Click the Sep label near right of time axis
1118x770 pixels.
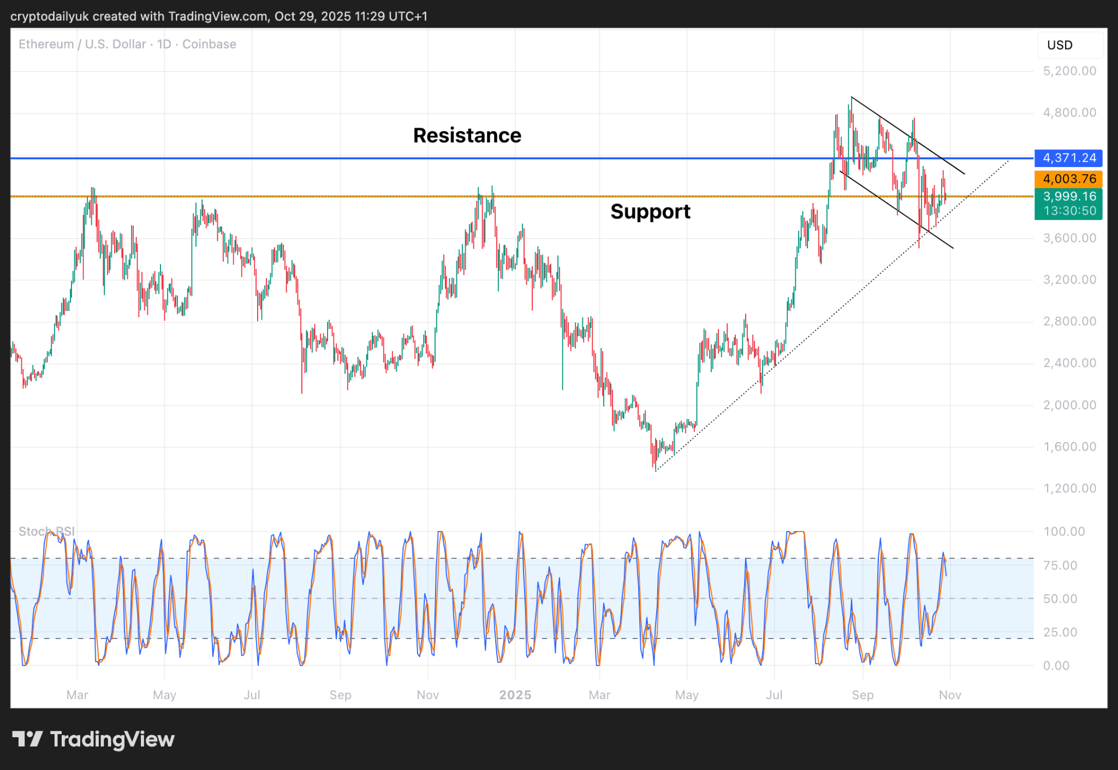(x=863, y=695)
